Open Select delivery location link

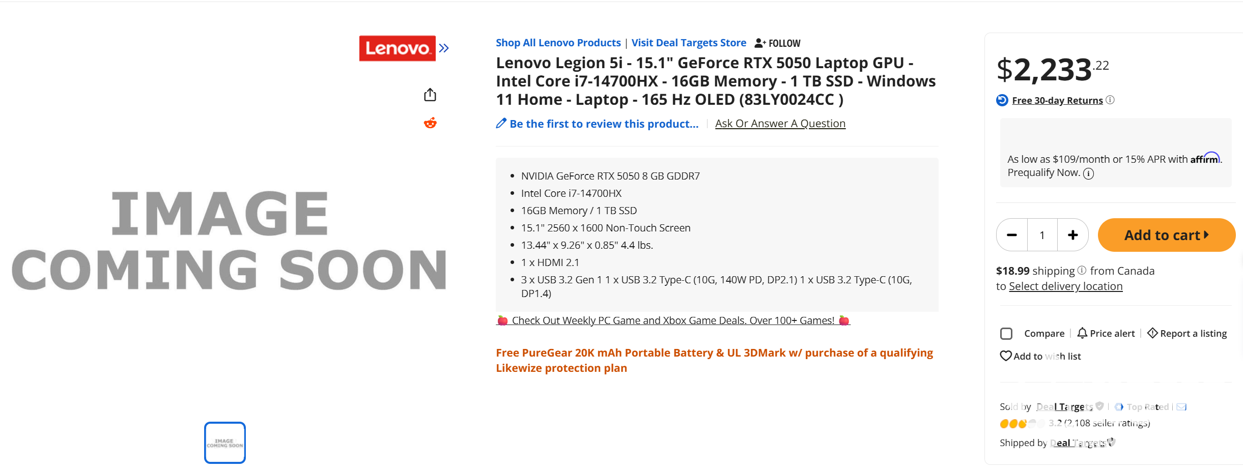click(x=1066, y=286)
